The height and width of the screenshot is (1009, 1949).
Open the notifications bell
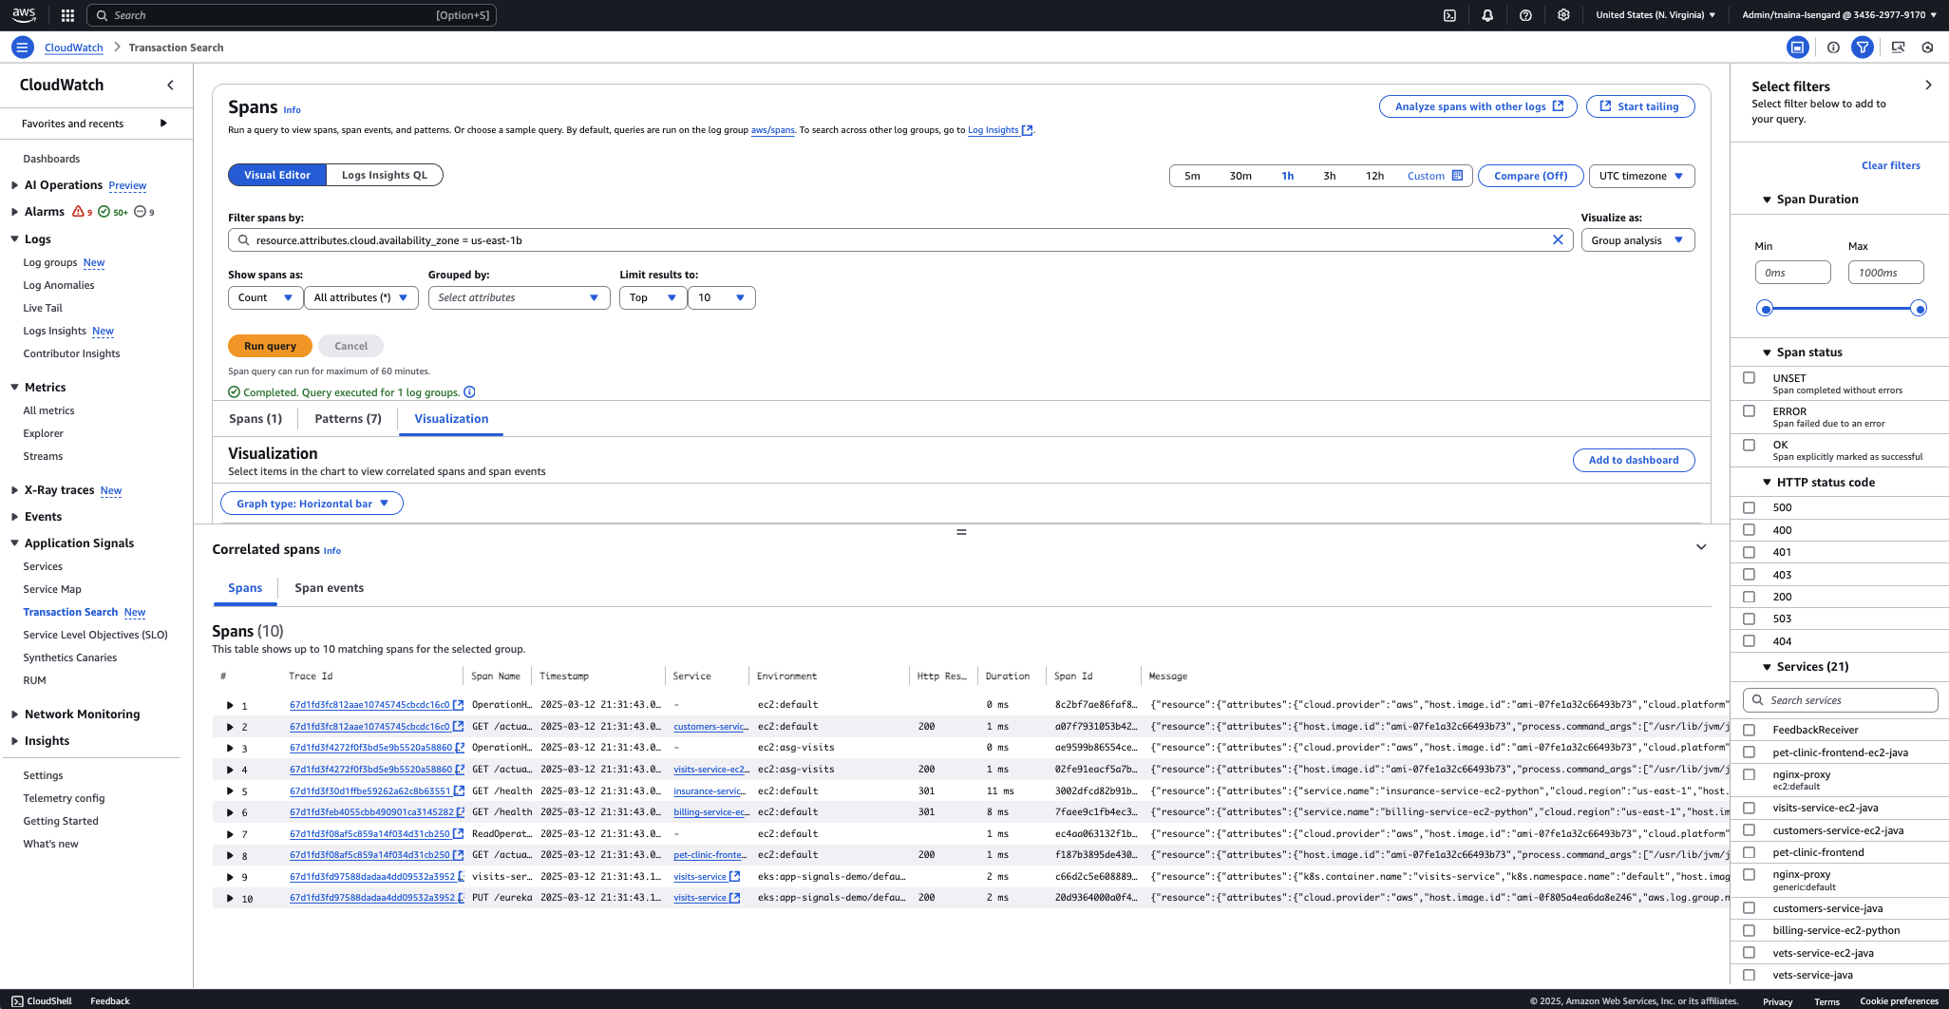pyautogui.click(x=1488, y=15)
